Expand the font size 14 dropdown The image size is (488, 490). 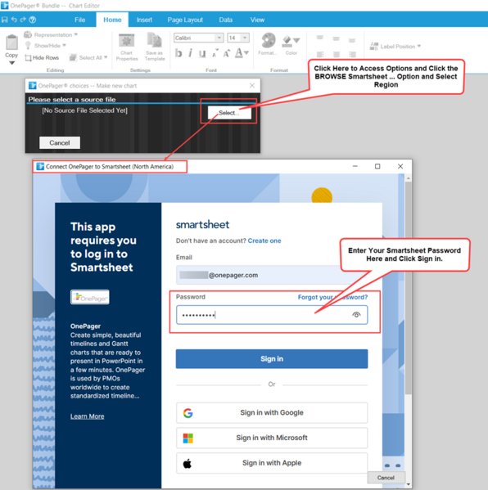(x=245, y=38)
